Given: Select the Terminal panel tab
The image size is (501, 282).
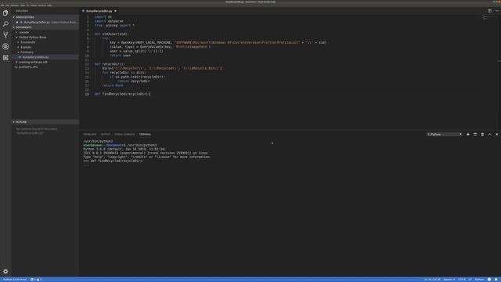Looking at the screenshot, I should (x=145, y=134).
